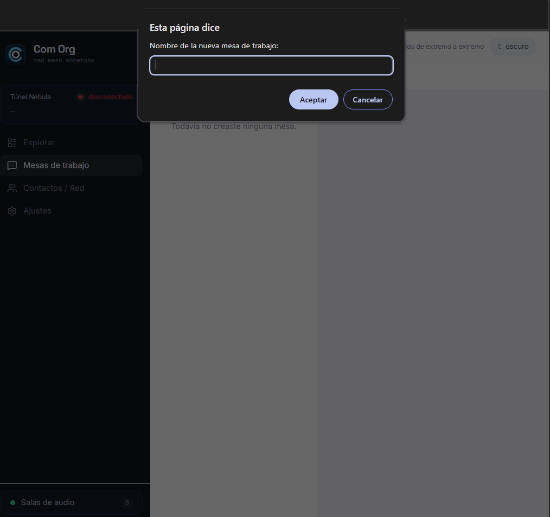This screenshot has height=517, width=550.
Task: Click the desconectado status text
Action: [x=110, y=97]
